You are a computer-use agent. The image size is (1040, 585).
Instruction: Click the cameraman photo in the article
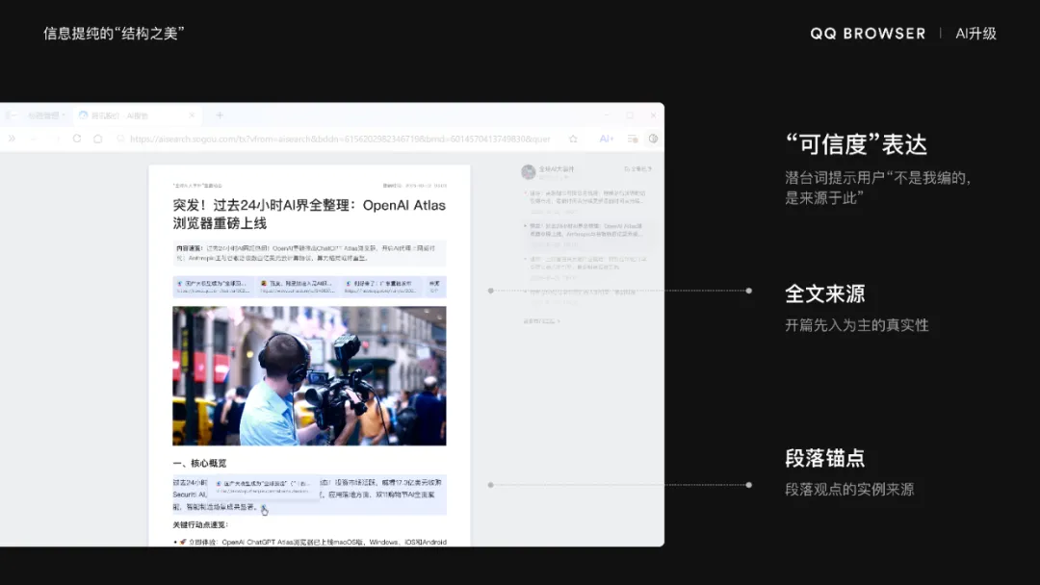pyautogui.click(x=309, y=375)
